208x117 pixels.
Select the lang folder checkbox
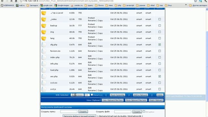pyautogui.click(x=160, y=38)
